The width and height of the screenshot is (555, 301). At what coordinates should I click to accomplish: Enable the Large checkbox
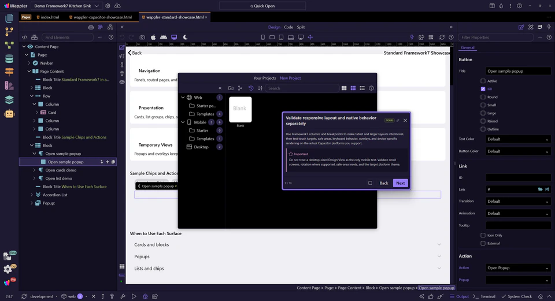483,113
